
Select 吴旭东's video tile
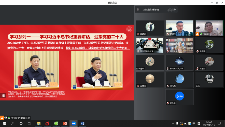(179, 28)
